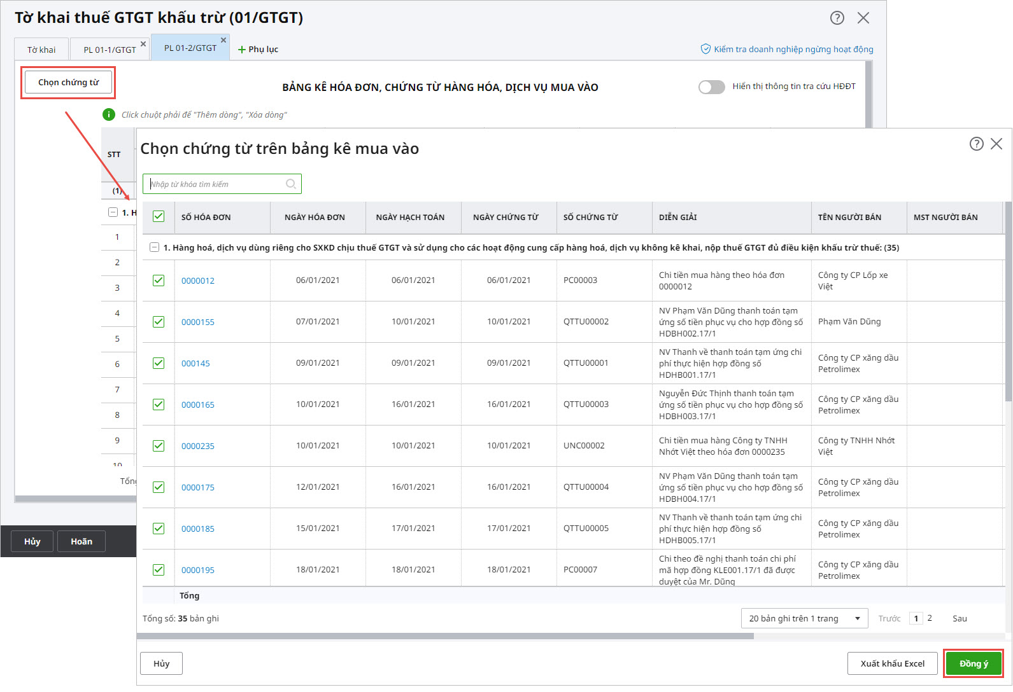The image size is (1013, 692).
Task: Open the 20 bản ghi trên 1 trang dropdown
Action: click(804, 618)
